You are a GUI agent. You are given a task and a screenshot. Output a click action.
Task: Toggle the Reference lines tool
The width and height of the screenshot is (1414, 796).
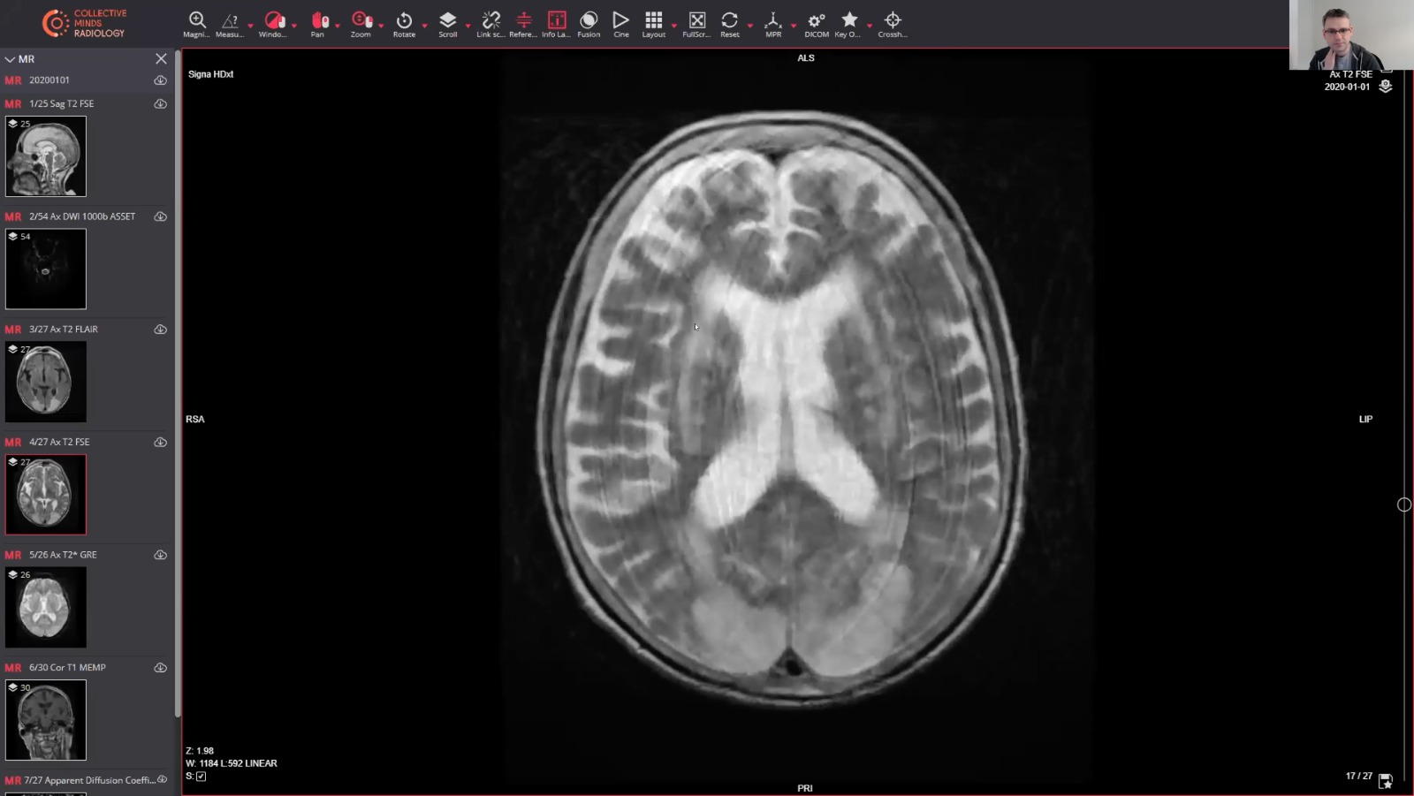point(523,21)
